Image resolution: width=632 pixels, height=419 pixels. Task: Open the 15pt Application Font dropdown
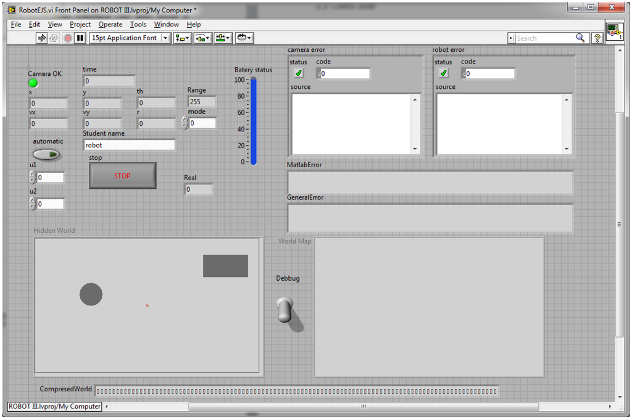point(130,38)
